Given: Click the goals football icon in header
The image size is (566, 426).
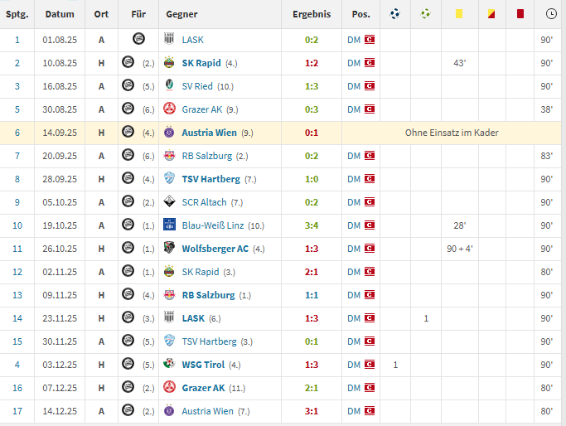Looking at the screenshot, I should pyautogui.click(x=394, y=14).
